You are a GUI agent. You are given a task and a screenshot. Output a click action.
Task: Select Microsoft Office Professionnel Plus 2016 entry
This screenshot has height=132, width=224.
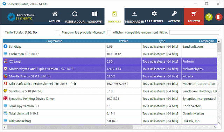(42, 84)
